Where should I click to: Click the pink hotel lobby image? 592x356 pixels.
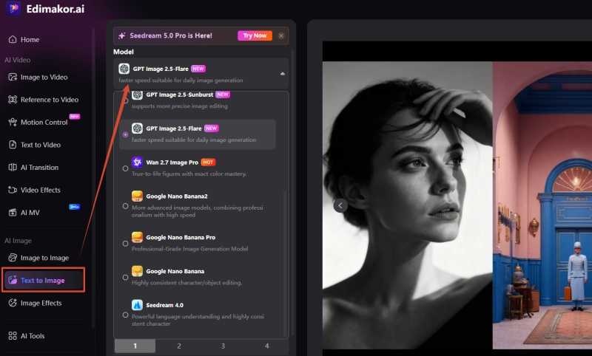542,205
